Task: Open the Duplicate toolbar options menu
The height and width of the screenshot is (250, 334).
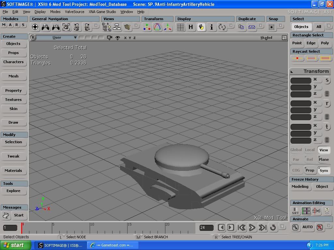Action: click(261, 25)
